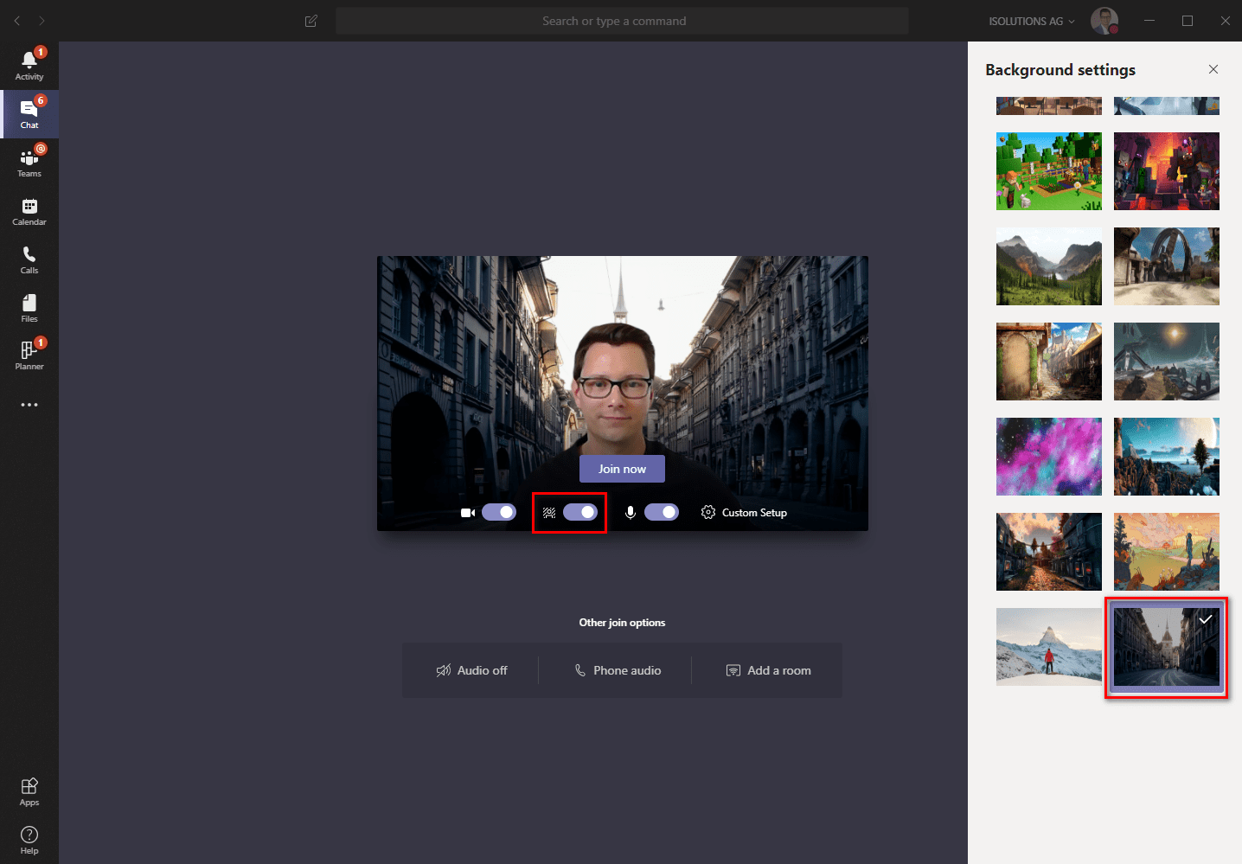Open Planner from the sidebar
Screen dimensions: 1242x864
click(29, 355)
